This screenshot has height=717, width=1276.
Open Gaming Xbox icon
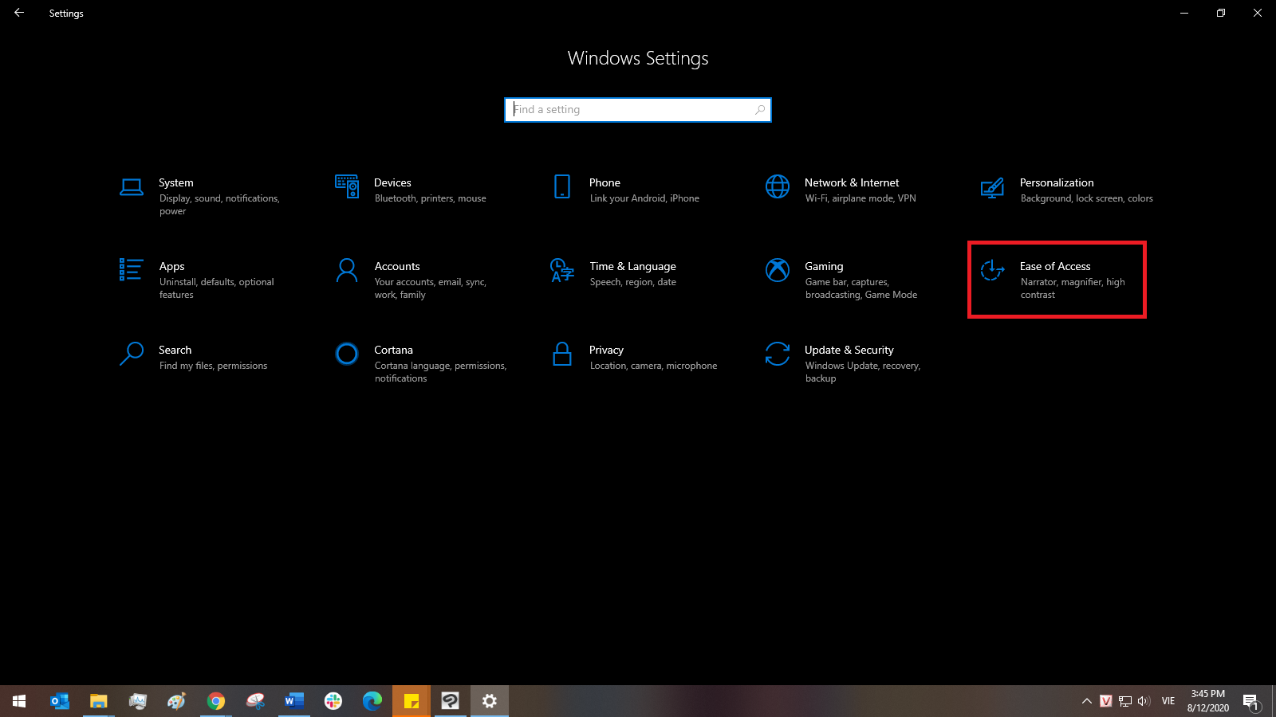point(778,270)
